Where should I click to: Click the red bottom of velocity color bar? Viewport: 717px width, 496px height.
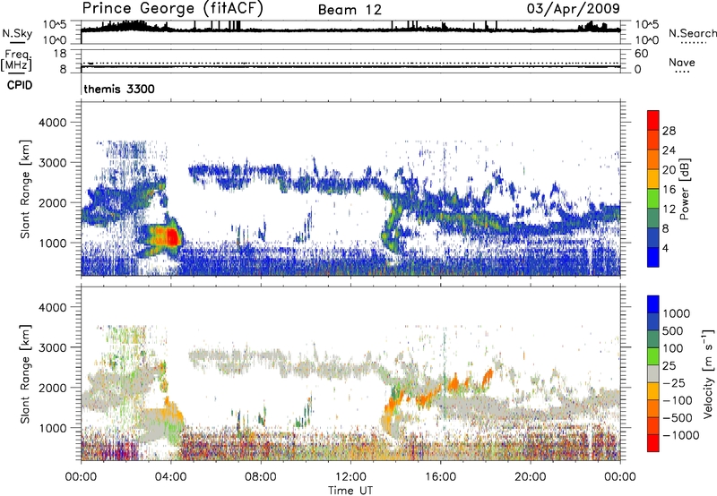coord(653,443)
